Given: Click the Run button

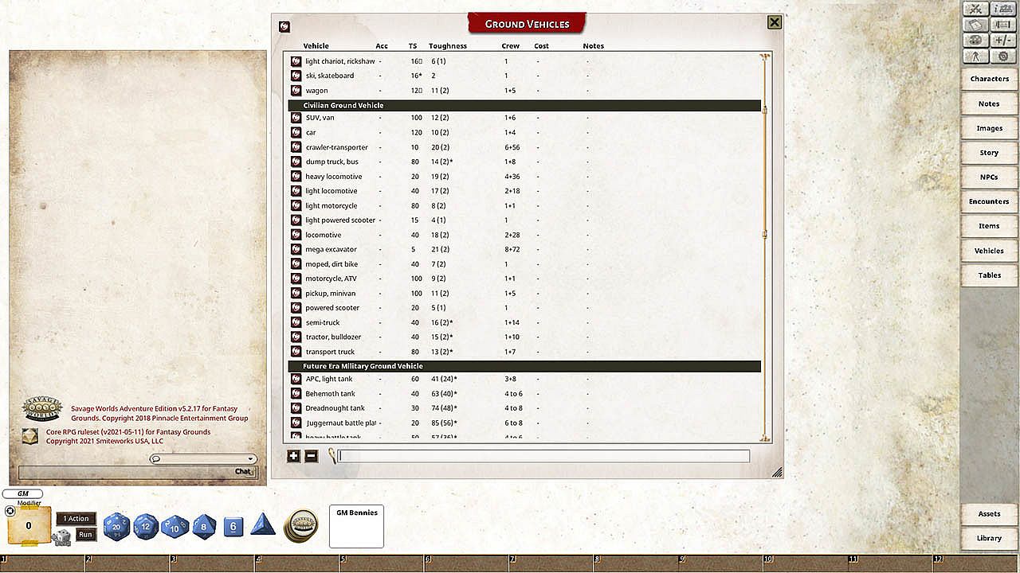Looking at the screenshot, I should [x=86, y=535].
